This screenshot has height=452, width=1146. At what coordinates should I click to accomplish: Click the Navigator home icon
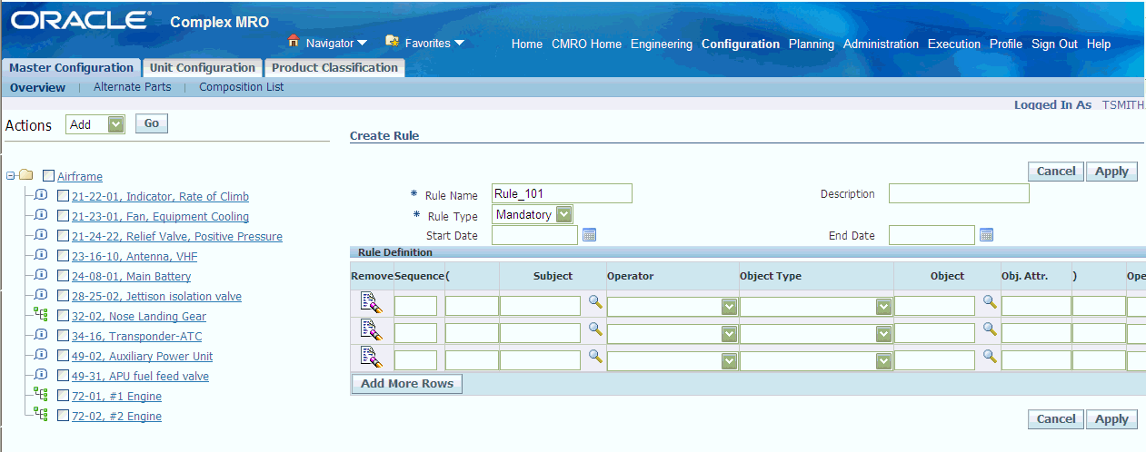click(294, 42)
